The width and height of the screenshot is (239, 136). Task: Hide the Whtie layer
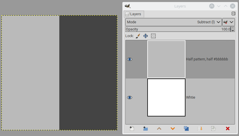130,97
